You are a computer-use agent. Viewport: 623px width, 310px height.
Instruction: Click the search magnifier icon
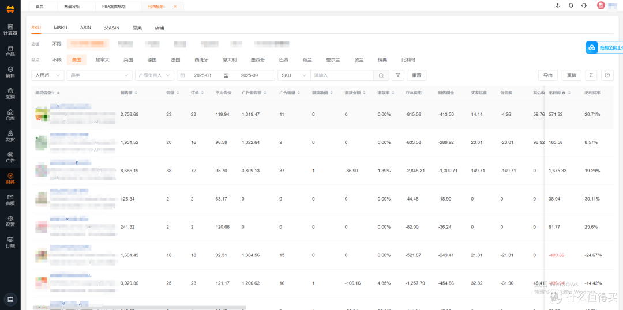[x=381, y=75]
